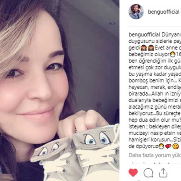181x181 pixels.
Task: Click the caption line starting "bomboş benim için"
Action: click(x=155, y=81)
